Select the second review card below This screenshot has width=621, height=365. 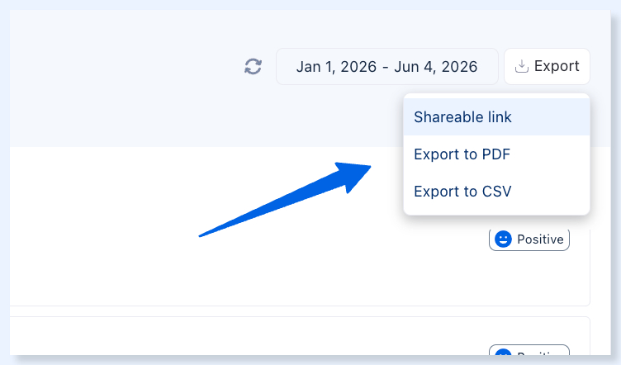(x=300, y=336)
